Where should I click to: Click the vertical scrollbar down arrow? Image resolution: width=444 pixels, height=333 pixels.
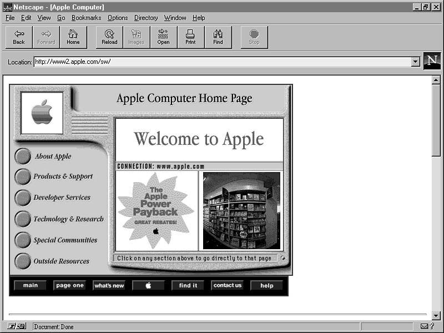tap(436, 315)
